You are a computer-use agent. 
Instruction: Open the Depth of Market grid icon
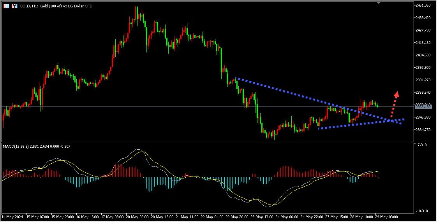click(x=7, y=6)
